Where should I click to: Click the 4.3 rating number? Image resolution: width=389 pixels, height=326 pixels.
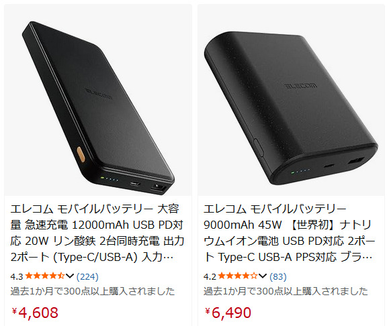pyautogui.click(x=17, y=276)
